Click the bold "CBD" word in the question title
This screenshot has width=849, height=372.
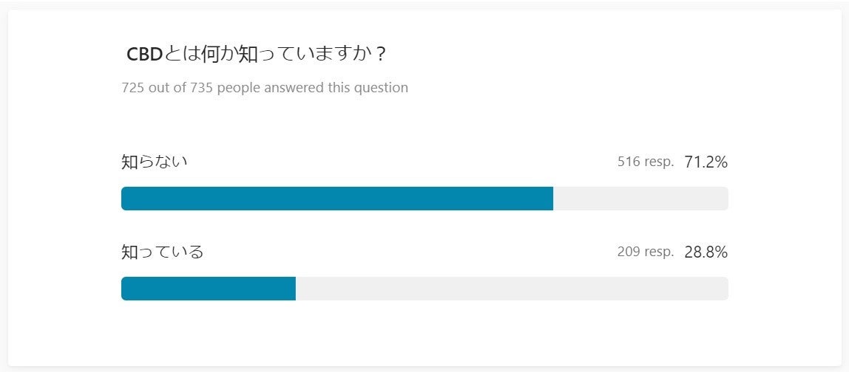tap(144, 55)
